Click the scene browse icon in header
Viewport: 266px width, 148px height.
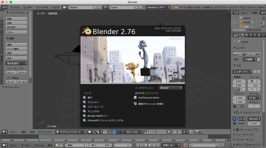click(106, 7)
